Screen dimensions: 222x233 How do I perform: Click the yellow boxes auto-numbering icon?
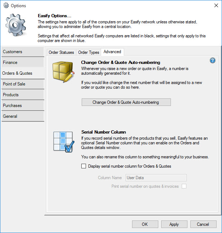63,71
